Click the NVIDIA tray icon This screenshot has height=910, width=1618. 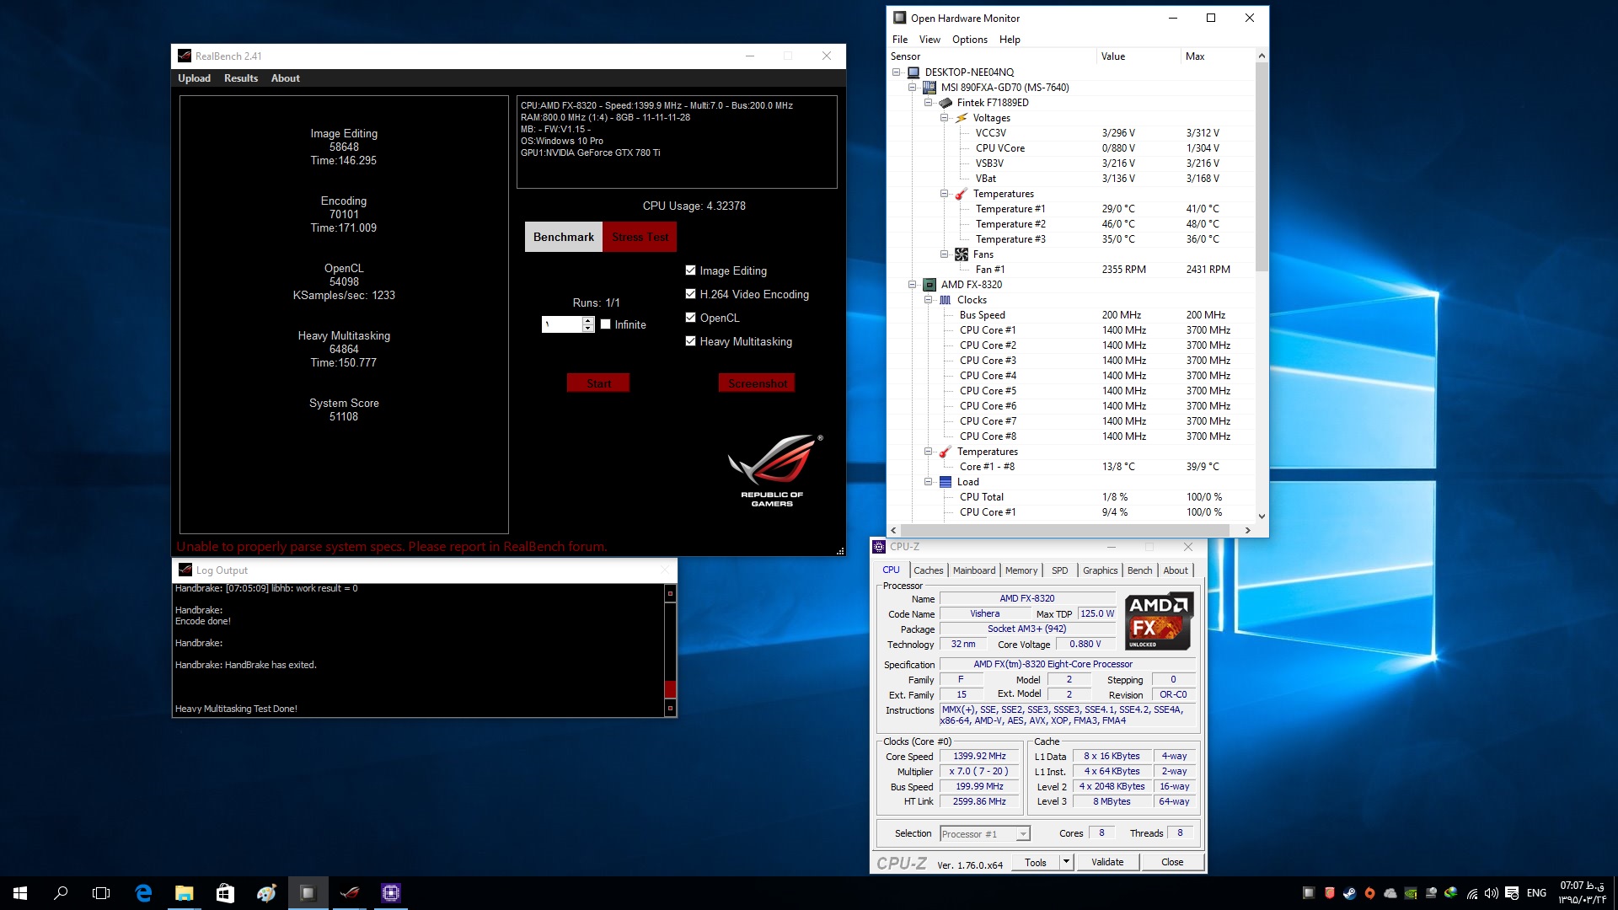pos(1410,893)
